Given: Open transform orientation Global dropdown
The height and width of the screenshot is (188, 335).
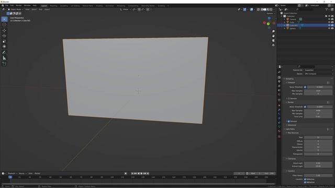Looking at the screenshot, I should (125, 9).
